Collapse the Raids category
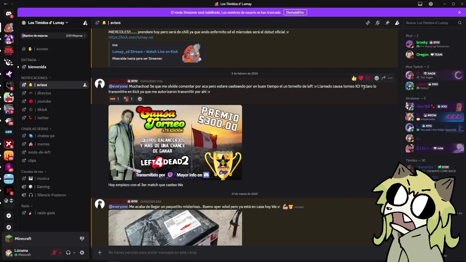The image size is (466, 262). 27,206
